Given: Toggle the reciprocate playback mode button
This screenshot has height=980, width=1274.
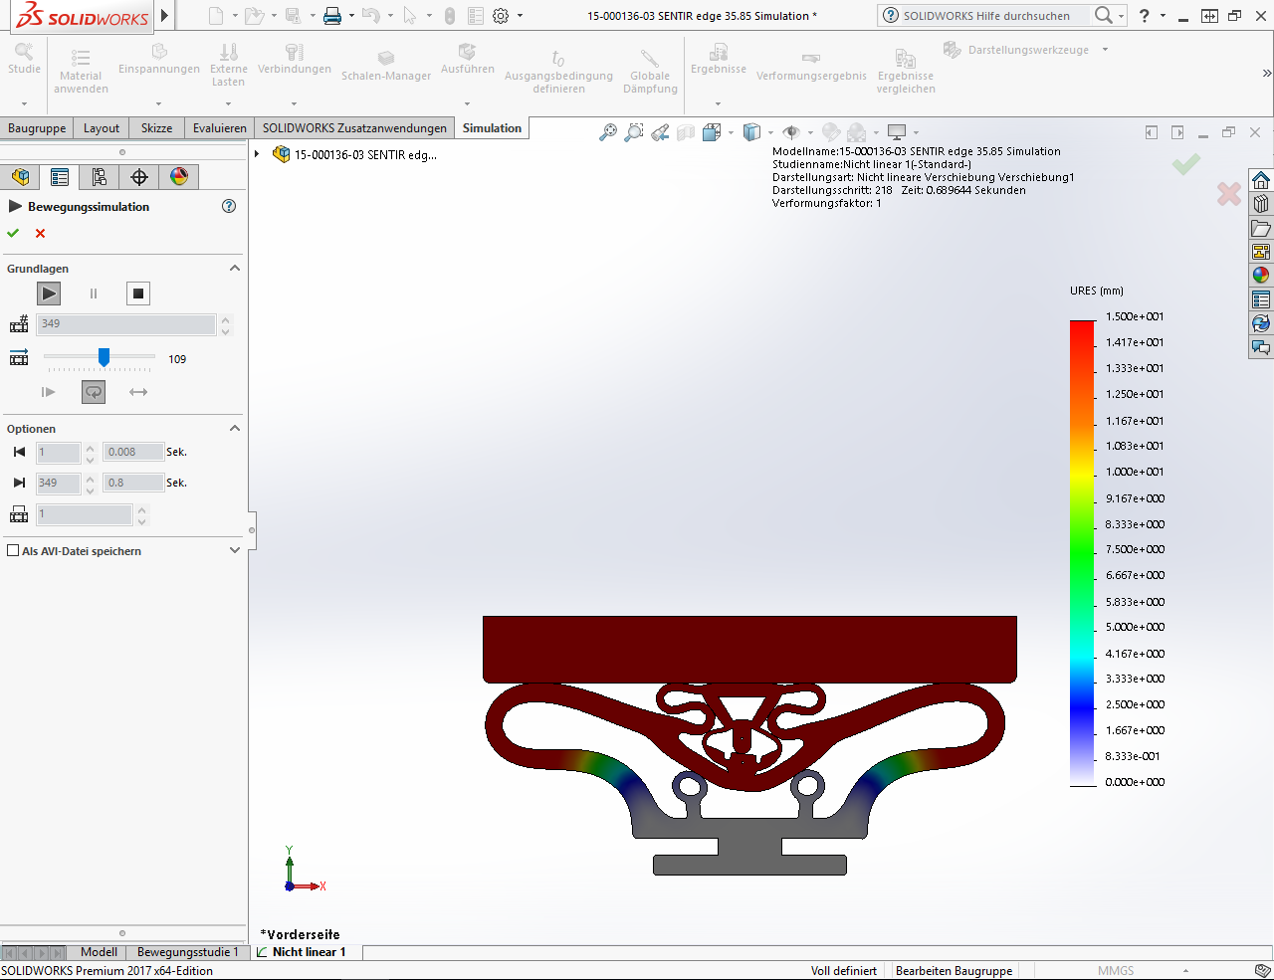Looking at the screenshot, I should click(138, 392).
